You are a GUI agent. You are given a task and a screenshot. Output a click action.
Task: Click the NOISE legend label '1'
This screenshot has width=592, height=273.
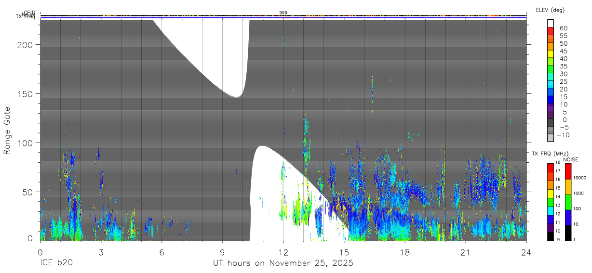574,239
